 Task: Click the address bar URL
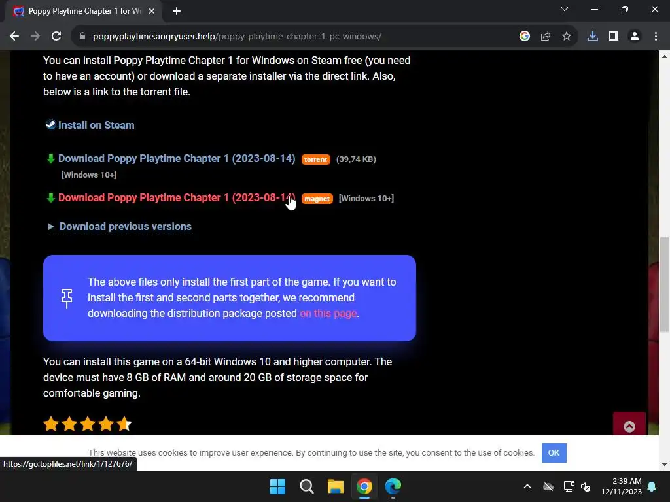click(x=237, y=37)
